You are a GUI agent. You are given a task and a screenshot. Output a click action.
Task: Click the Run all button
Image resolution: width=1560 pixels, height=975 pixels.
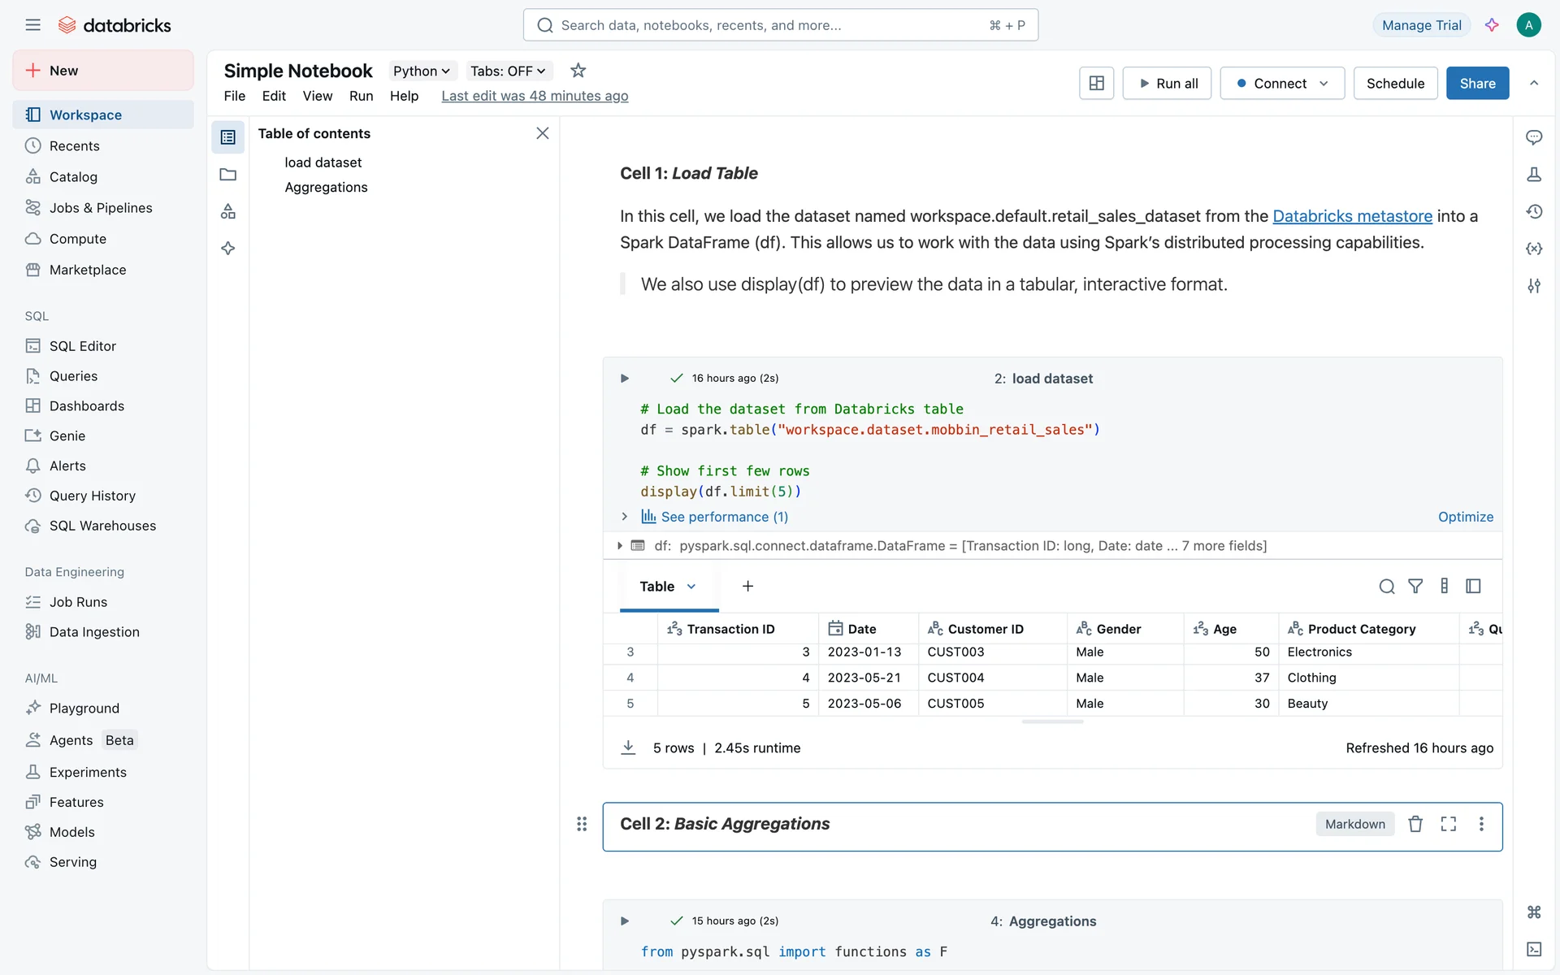tap(1167, 83)
